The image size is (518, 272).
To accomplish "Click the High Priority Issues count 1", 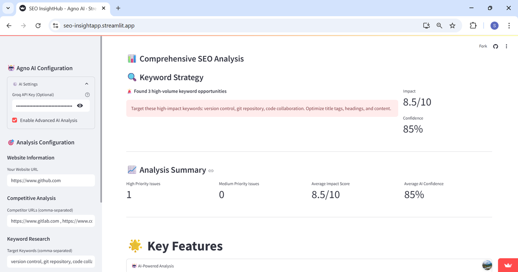I will pos(129,195).
